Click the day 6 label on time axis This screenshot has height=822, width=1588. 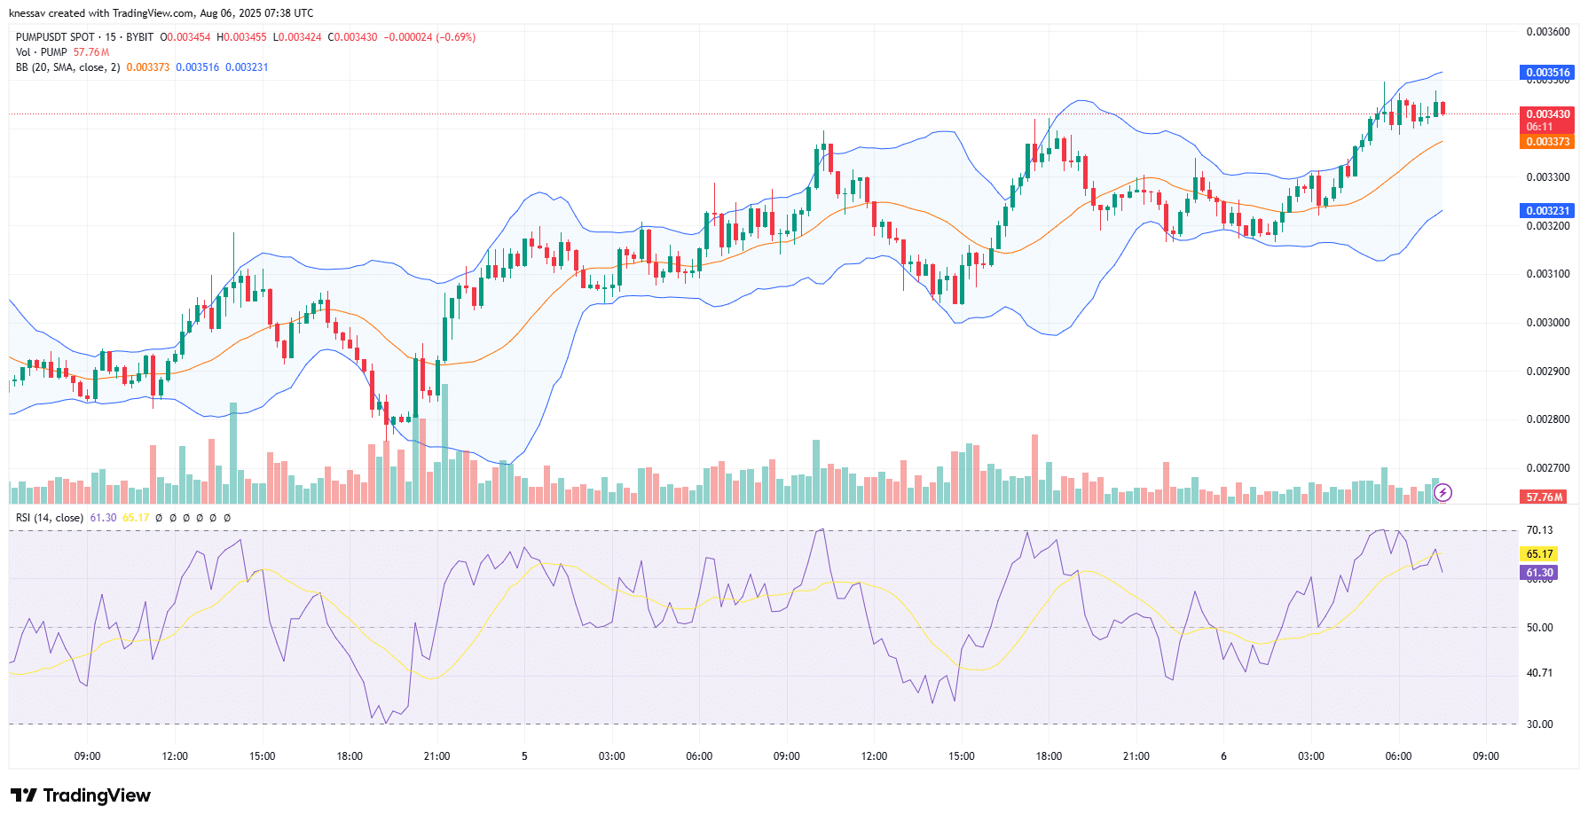click(x=1223, y=756)
